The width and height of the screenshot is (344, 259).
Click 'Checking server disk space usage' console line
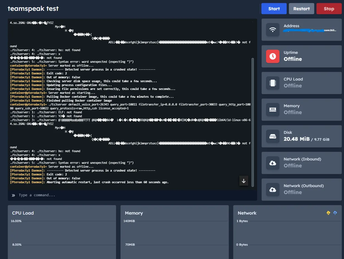(83, 81)
